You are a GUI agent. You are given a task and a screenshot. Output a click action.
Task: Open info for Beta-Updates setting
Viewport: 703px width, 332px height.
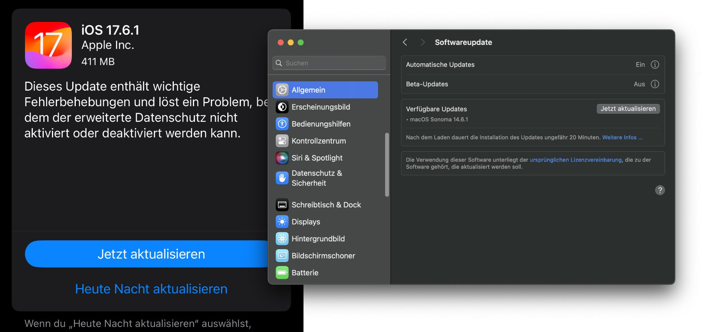(x=655, y=84)
